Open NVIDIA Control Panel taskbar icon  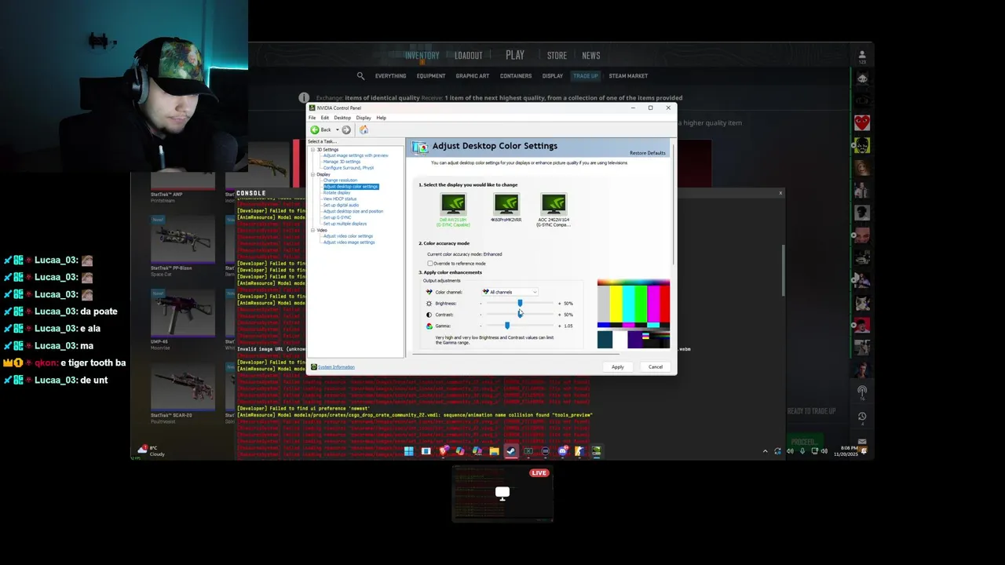click(x=597, y=451)
